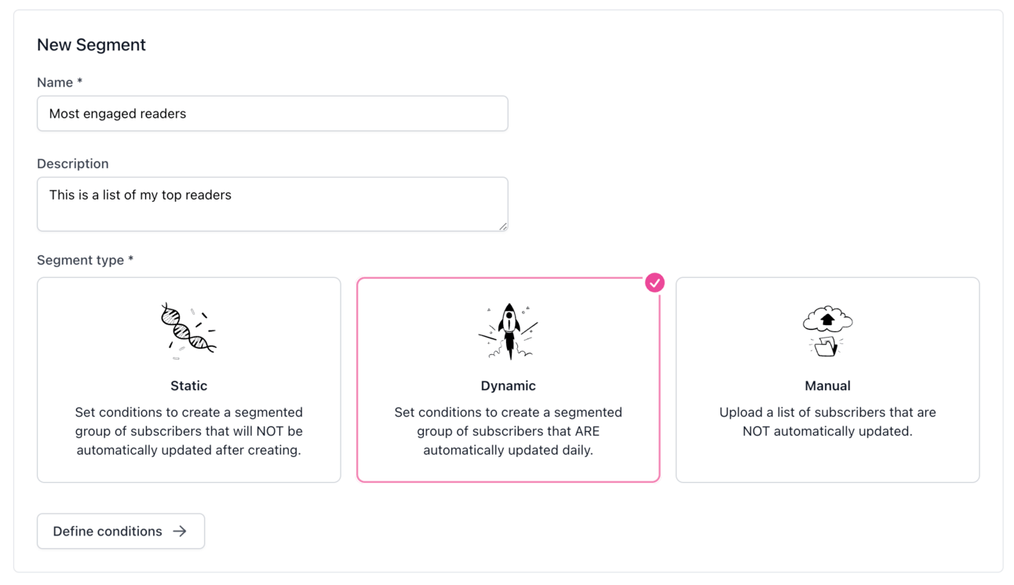The width and height of the screenshot is (1014, 585).
Task: Select the Static segment type title
Action: coord(188,386)
